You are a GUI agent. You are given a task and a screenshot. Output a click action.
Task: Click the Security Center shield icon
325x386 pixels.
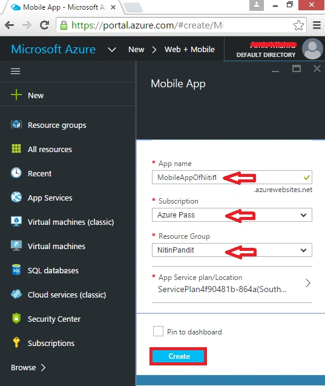coord(16,318)
